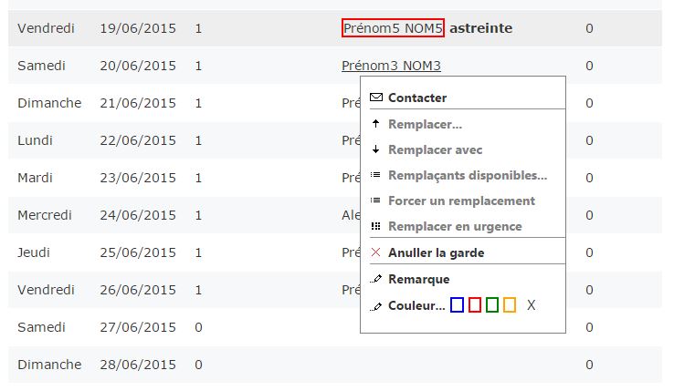Click the envelope icon beside Contacter
This screenshot has width=674, height=391.
click(376, 98)
